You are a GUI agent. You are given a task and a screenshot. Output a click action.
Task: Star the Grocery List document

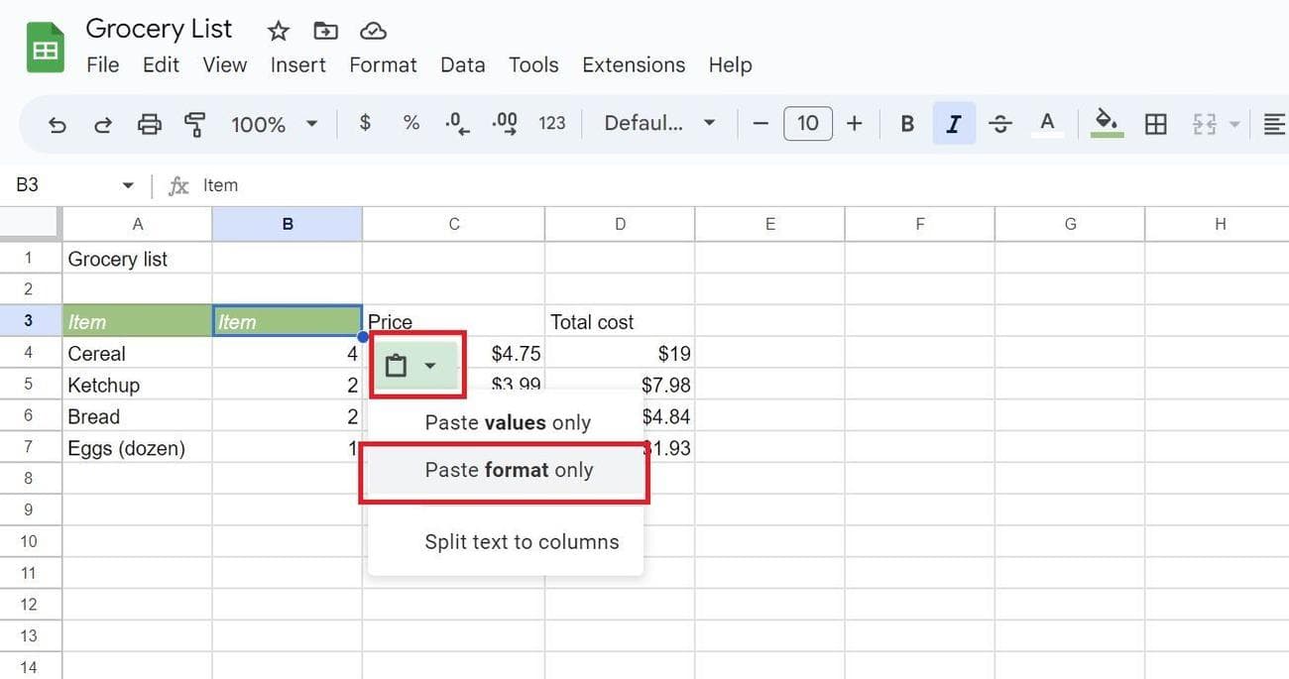[x=279, y=31]
